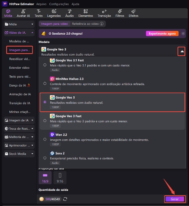189x206 pixels.
Task: Click the Google Veo 3.1 Fast logo
Action: [52, 60]
